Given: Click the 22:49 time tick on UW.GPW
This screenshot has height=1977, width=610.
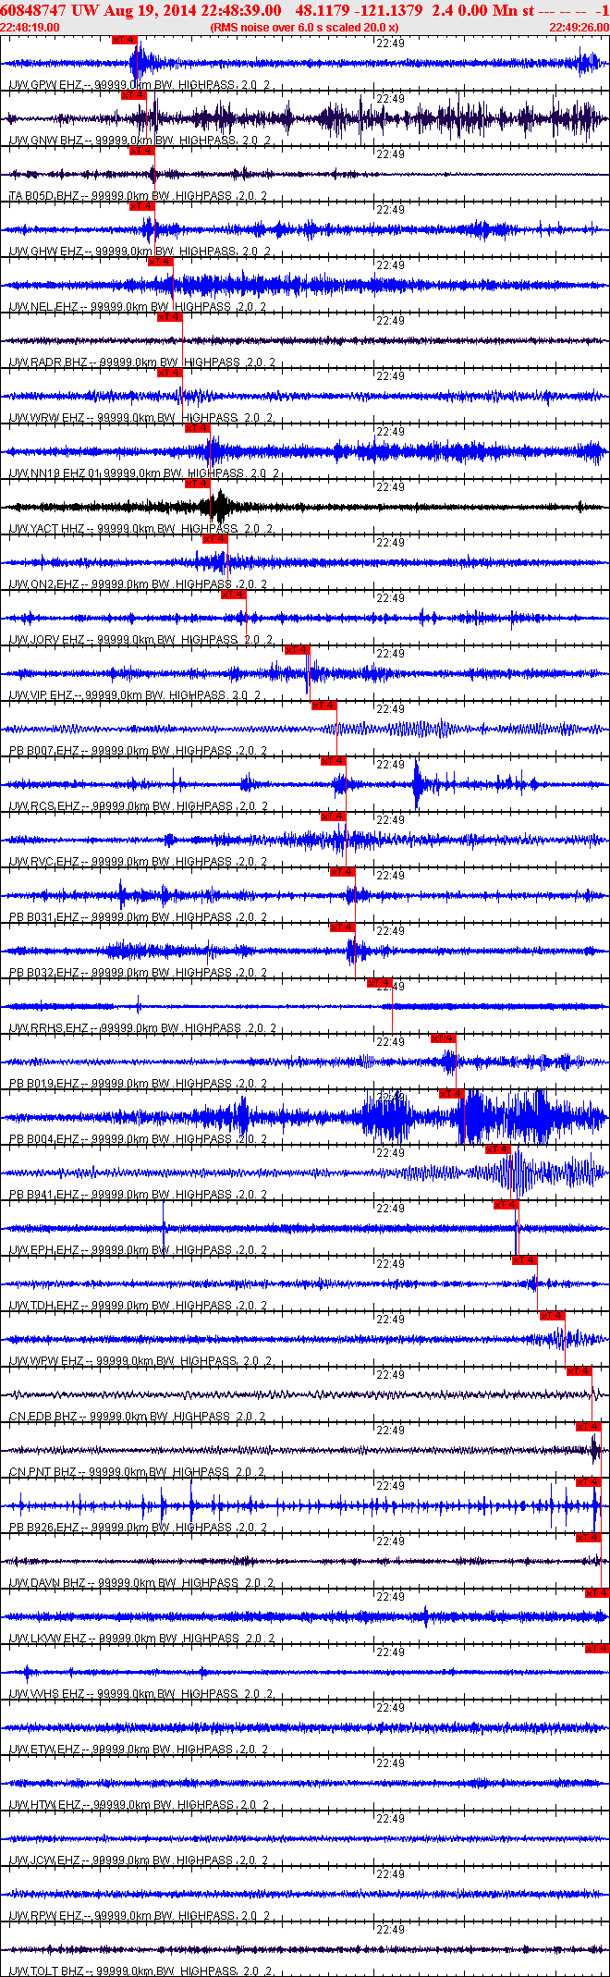Looking at the screenshot, I should (x=391, y=43).
